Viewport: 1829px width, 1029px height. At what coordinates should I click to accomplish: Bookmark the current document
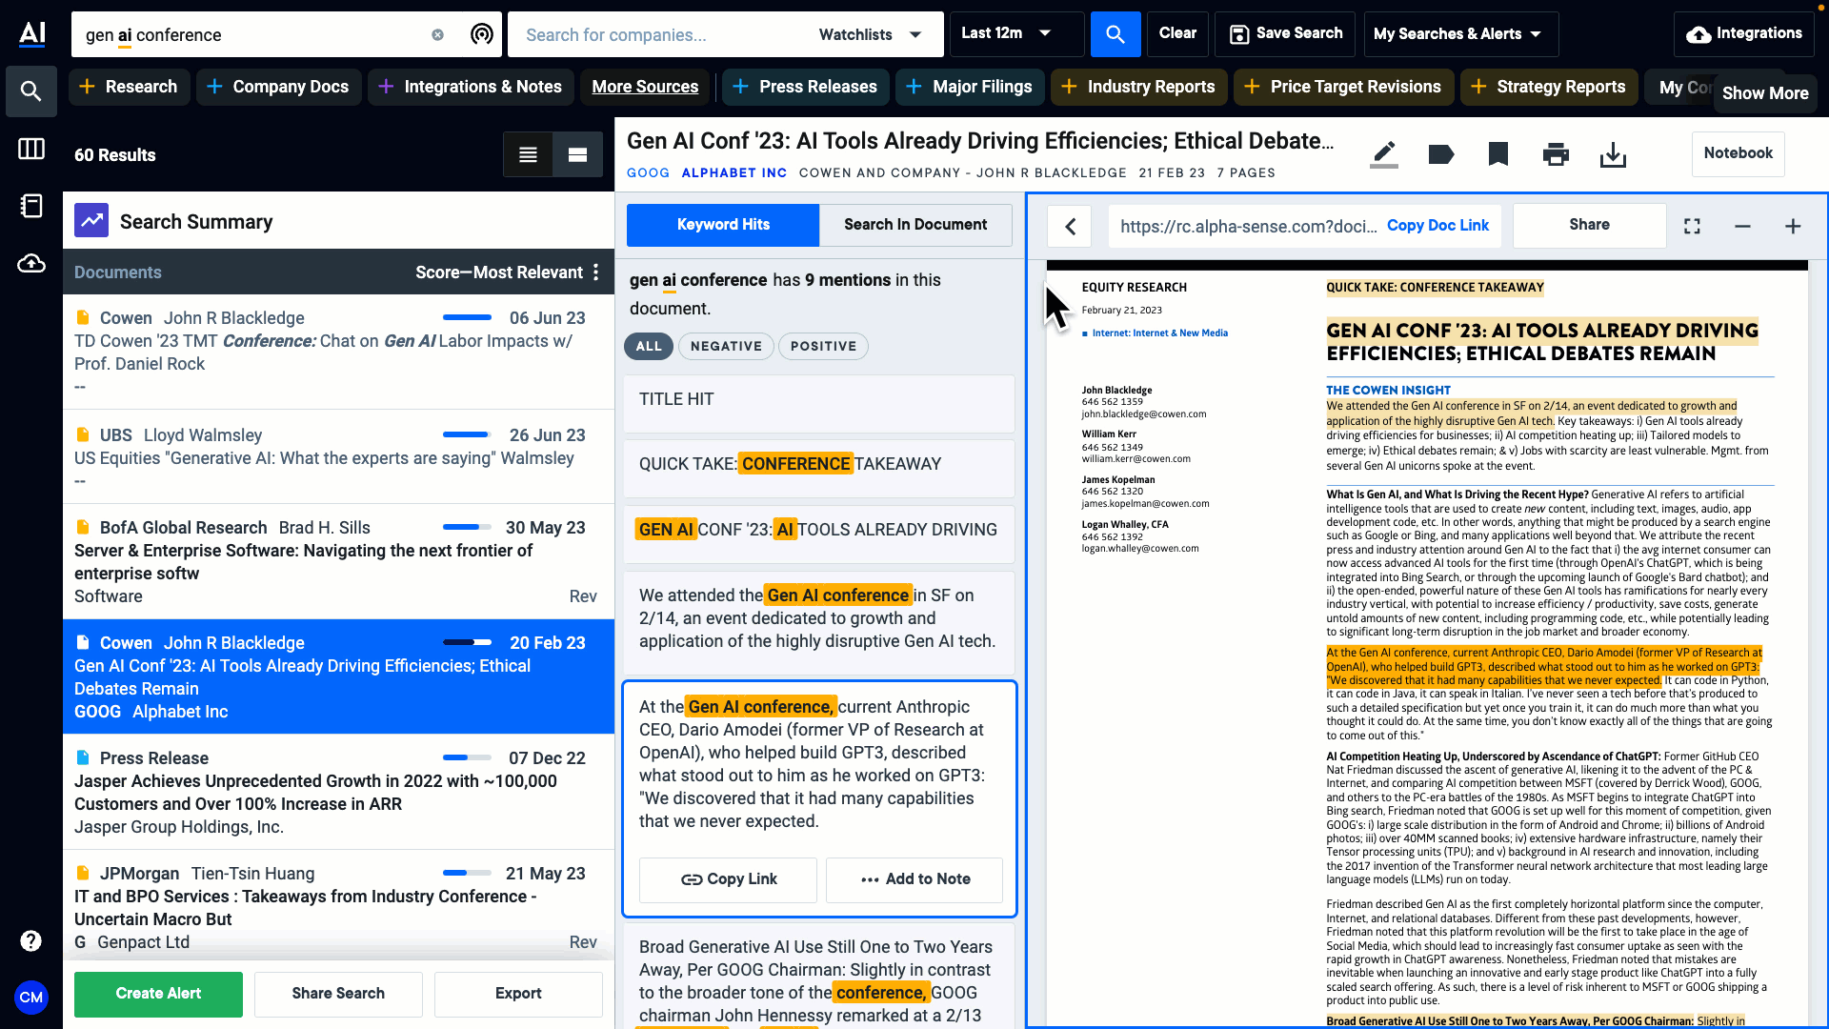click(1498, 153)
